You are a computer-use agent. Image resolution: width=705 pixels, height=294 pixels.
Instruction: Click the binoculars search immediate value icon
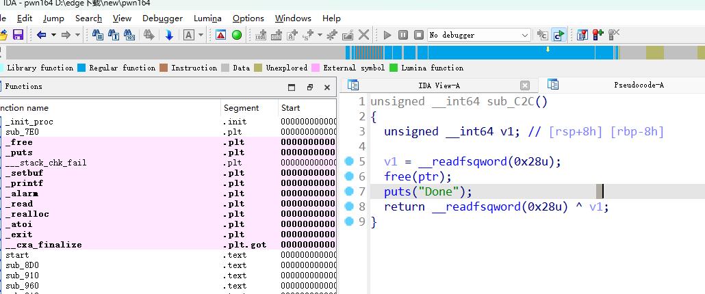(98, 35)
